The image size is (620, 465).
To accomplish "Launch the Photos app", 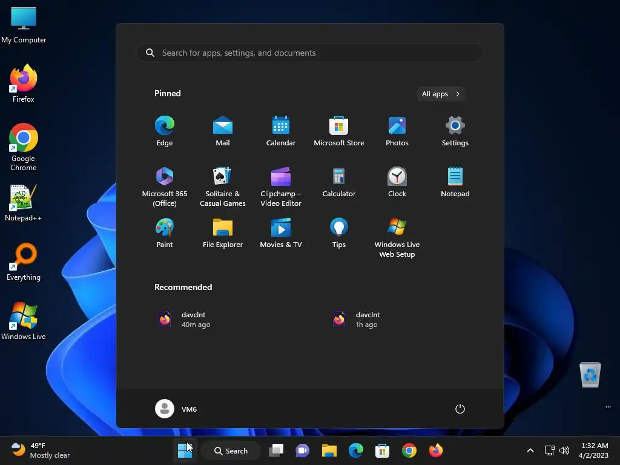I will click(397, 131).
